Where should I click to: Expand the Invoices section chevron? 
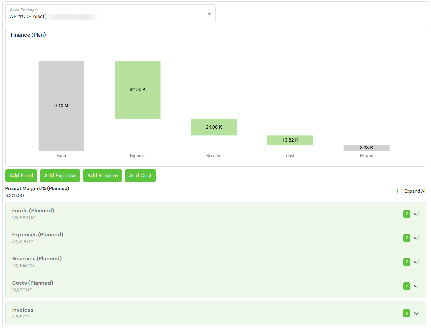tap(416, 313)
